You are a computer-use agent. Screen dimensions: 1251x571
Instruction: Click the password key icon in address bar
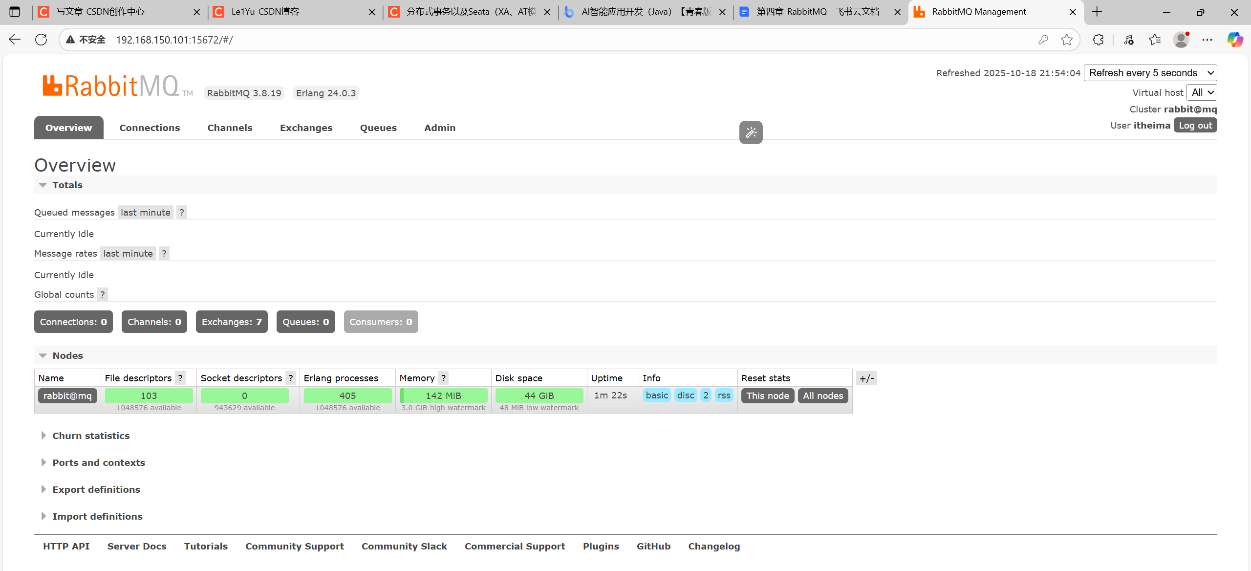[x=1043, y=40]
